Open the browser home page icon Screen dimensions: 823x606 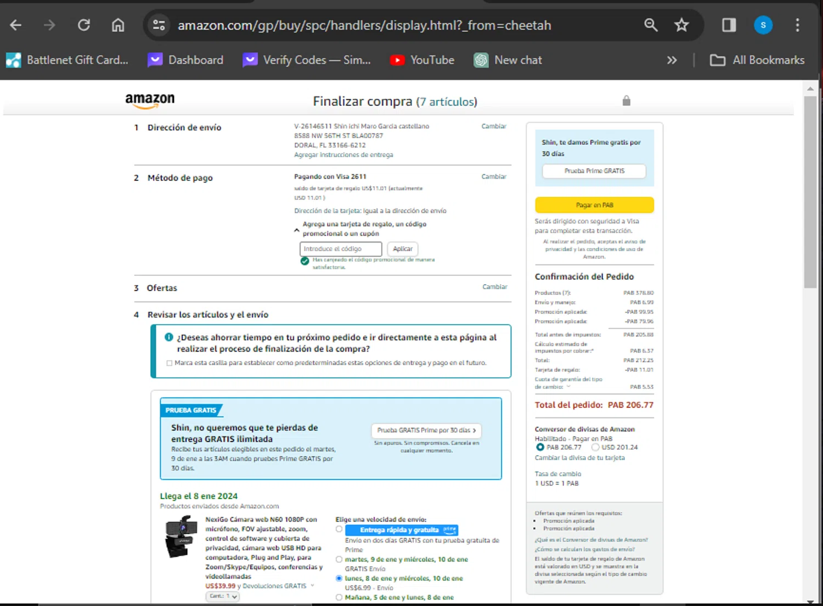coord(118,25)
